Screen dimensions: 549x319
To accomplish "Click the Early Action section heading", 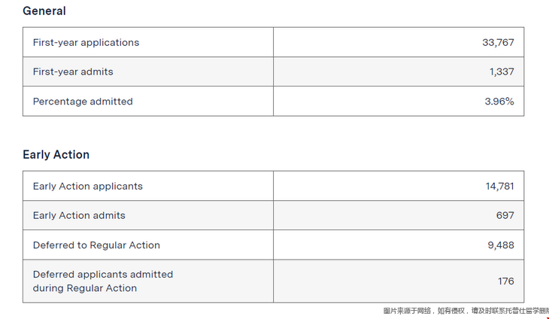I will point(56,154).
